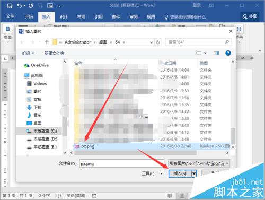Click Administrator in the address path
Viewport: 265px width, 200px height.
pyautogui.click(x=78, y=42)
